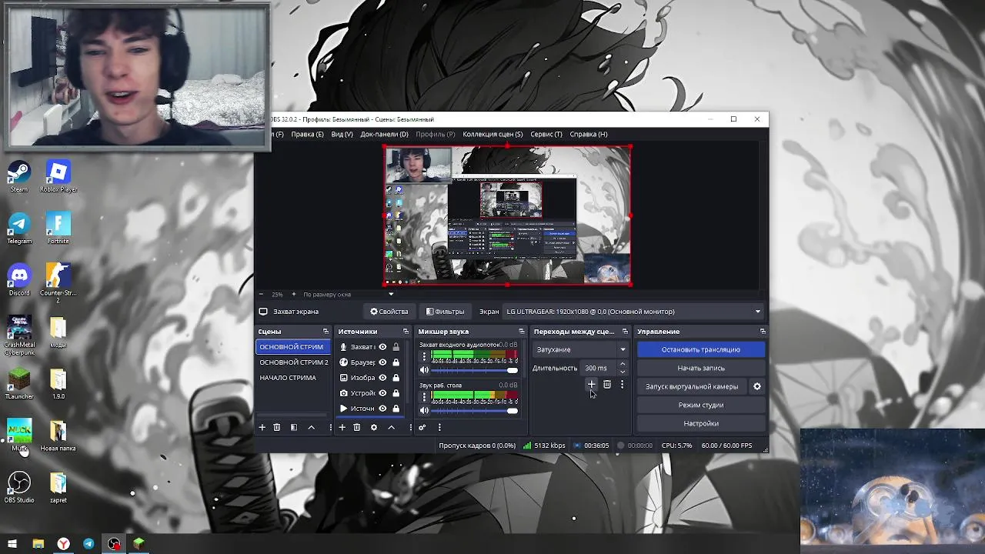Unlock the Изображение source
The width and height of the screenshot is (985, 554).
[x=396, y=378]
